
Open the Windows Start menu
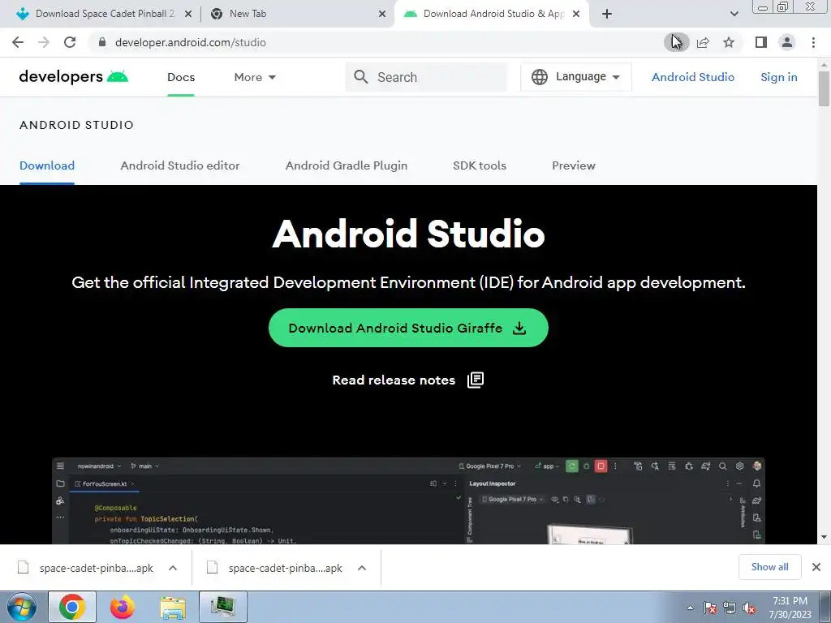[22, 607]
